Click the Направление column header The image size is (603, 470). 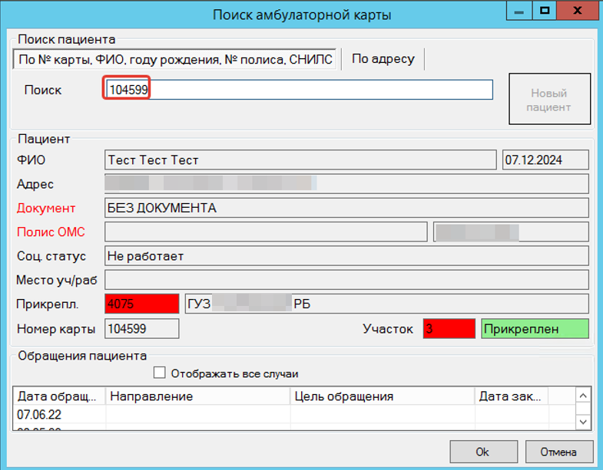point(197,396)
